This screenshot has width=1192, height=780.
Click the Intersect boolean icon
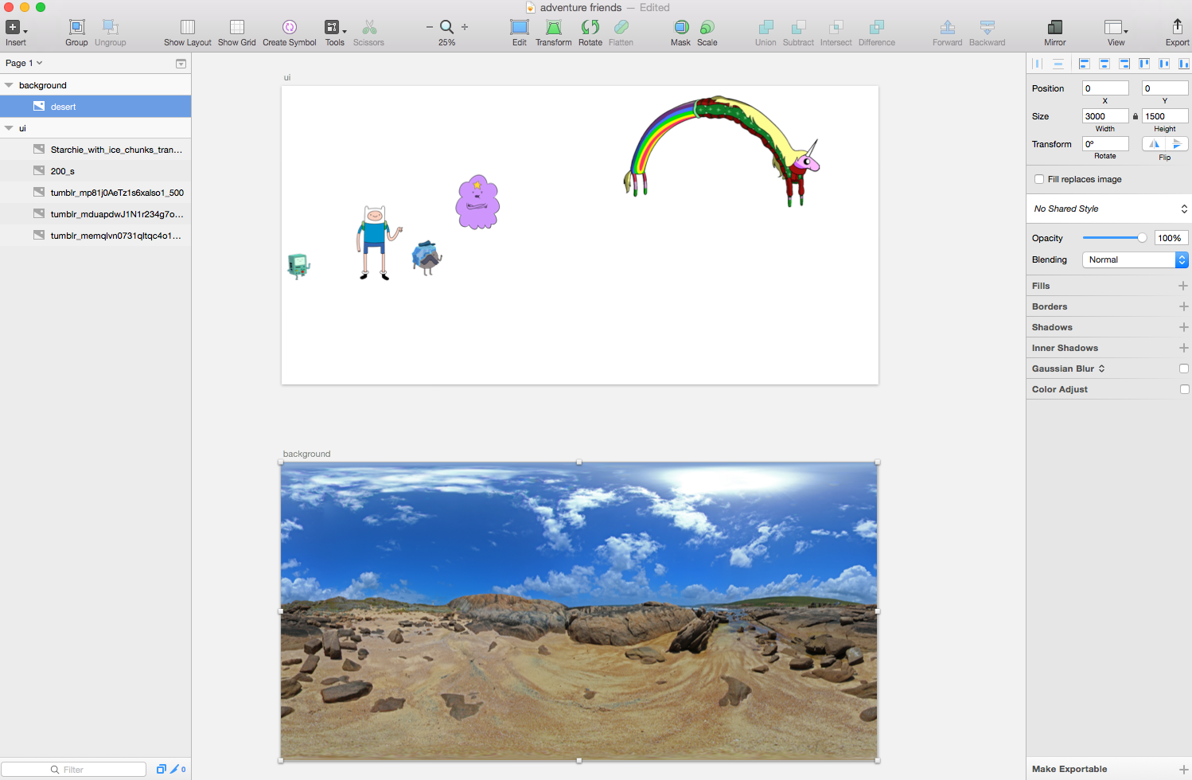pos(836,27)
